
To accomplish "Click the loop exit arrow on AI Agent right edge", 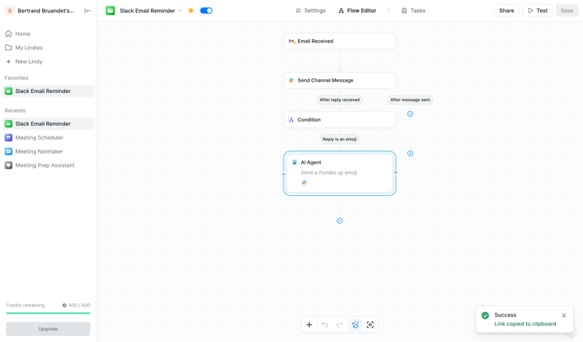I will (396, 172).
